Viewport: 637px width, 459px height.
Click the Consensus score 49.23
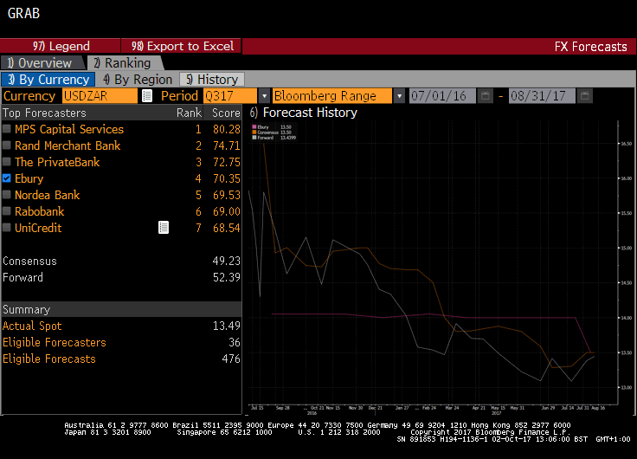[226, 261]
